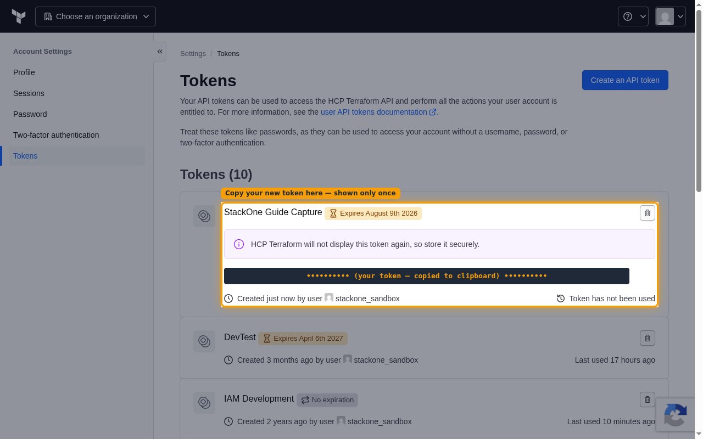Click the Expires April 6th 2027 badge
The width and height of the screenshot is (703, 439).
click(303, 339)
